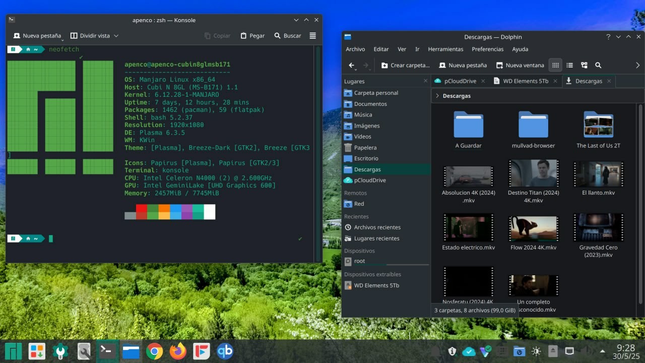The image size is (645, 363).
Task: Select El llanto.mkv video thumbnail
Action: coord(598,174)
